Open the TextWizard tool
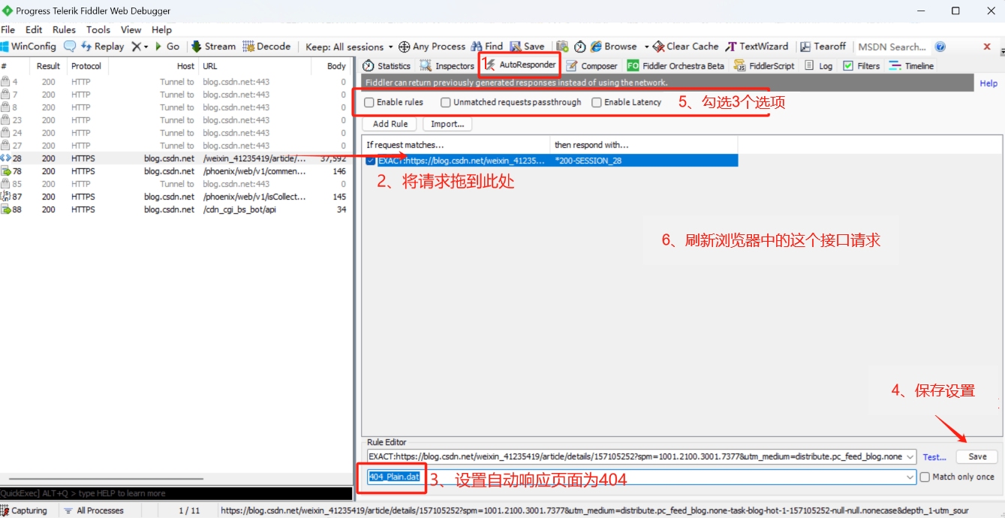The width and height of the screenshot is (1005, 518). 757,47
